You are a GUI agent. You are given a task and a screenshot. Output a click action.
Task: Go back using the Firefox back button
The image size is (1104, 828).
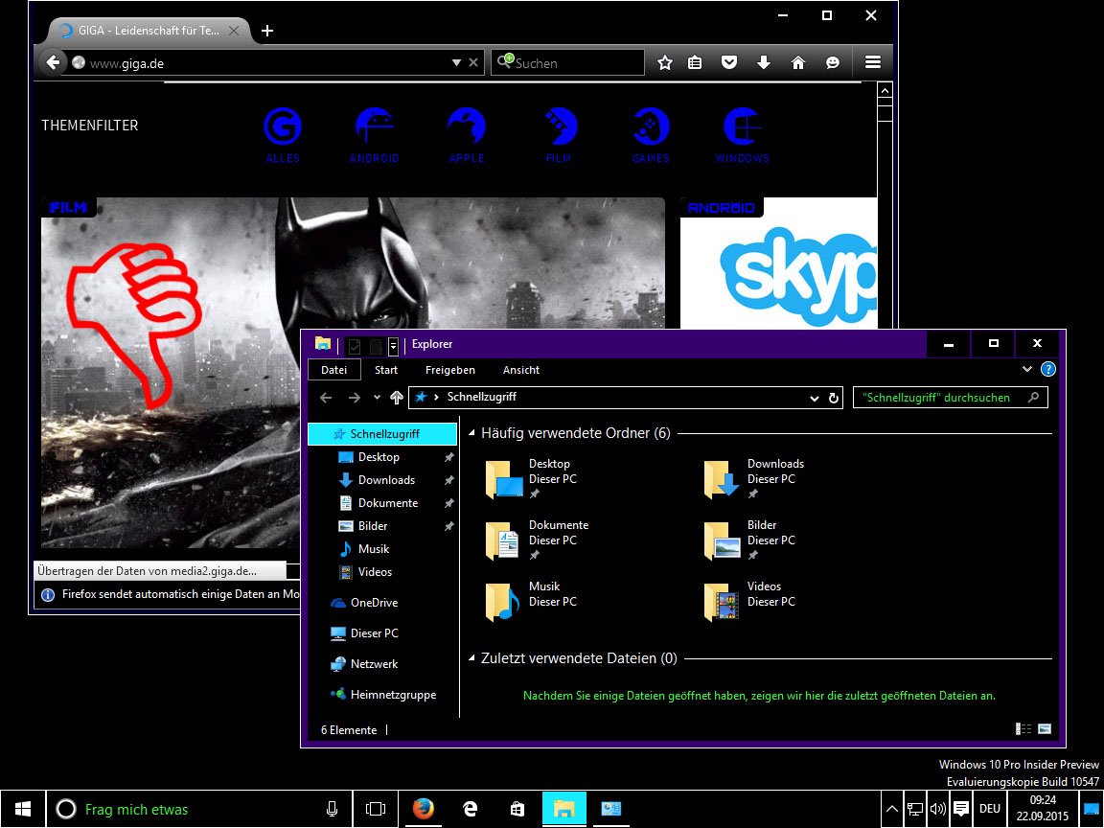pyautogui.click(x=54, y=61)
